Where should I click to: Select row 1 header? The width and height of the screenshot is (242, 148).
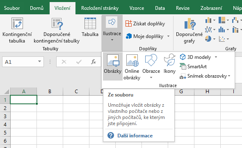(x=5, y=100)
